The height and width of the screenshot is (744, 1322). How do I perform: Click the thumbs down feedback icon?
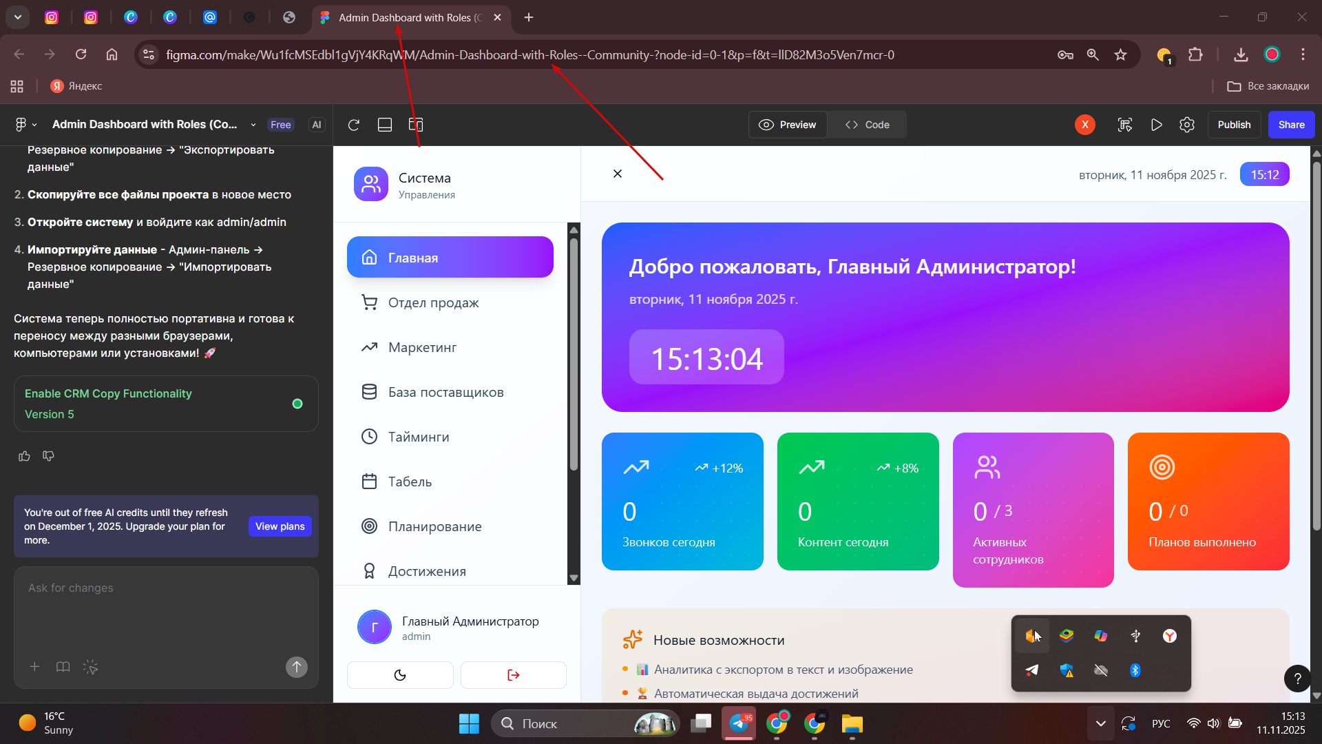pyautogui.click(x=48, y=456)
